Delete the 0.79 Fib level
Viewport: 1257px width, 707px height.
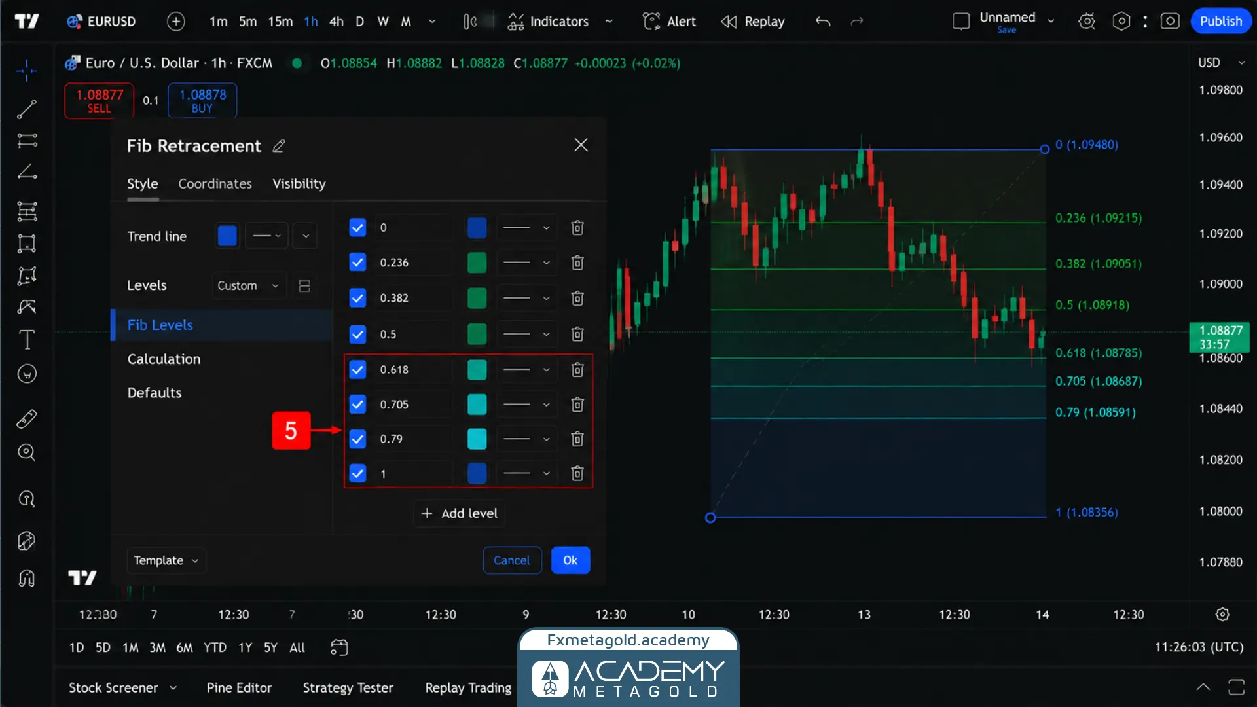(x=577, y=439)
